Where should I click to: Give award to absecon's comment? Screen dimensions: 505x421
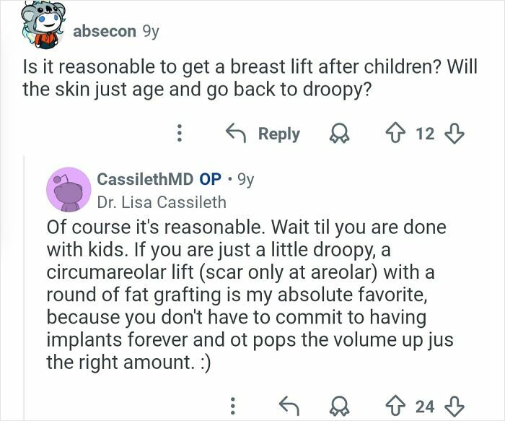tap(335, 134)
